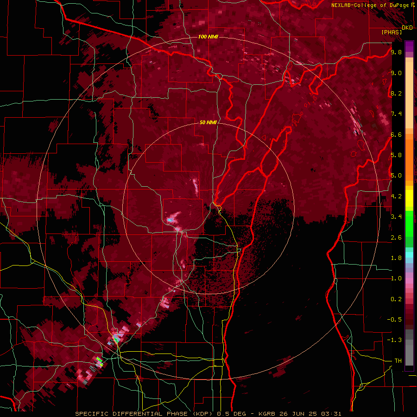417x417 pixels.
Task: Click the cyan band of the color bar
Action: [409, 254]
